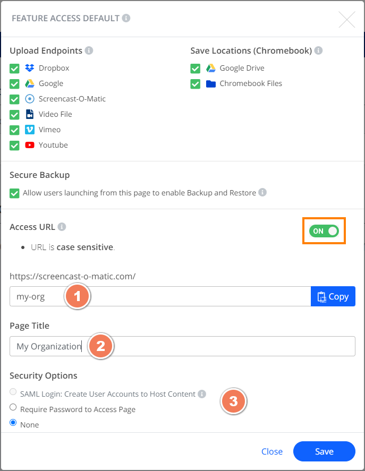Viewport: 365px width, 471px height.
Task: Click the info icon next to Save Locations
Action: click(318, 50)
